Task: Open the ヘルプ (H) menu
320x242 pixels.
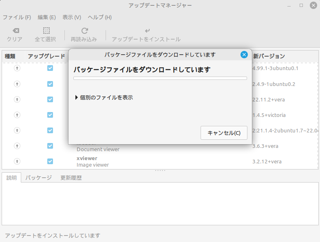Action: coord(99,18)
